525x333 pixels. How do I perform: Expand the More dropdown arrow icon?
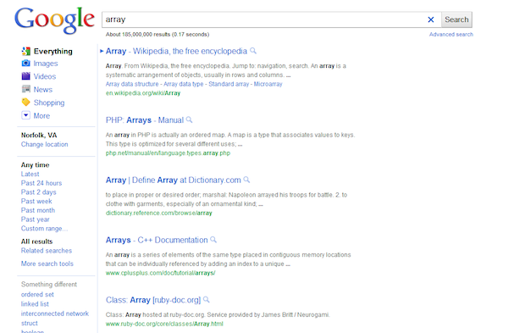(x=25, y=115)
